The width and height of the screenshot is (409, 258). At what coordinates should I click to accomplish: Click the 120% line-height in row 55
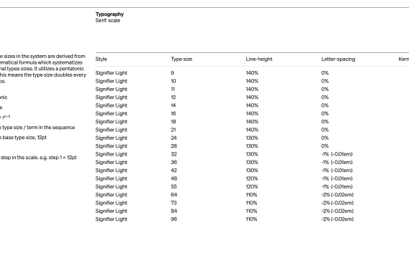point(252,186)
